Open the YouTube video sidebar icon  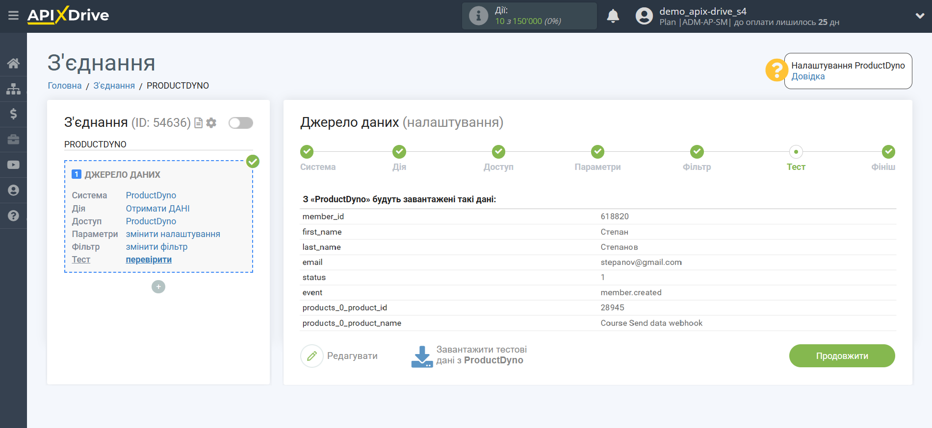tap(13, 165)
